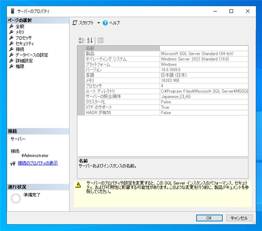The image size is (262, 231).
Task: Open 接続のプロパティの表示 link
Action: pos(38,163)
